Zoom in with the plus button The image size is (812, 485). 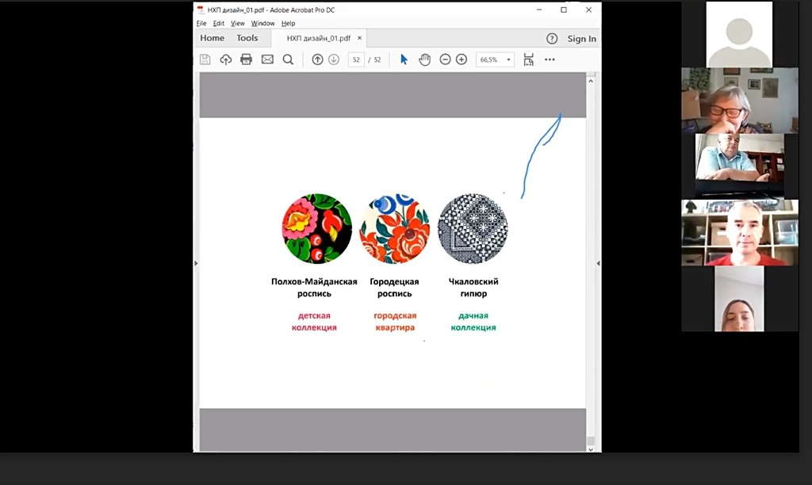462,59
